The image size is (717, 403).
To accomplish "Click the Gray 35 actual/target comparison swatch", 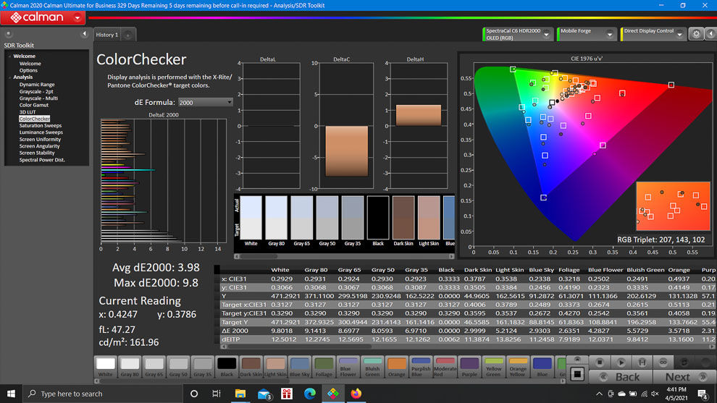I will pyautogui.click(x=353, y=218).
